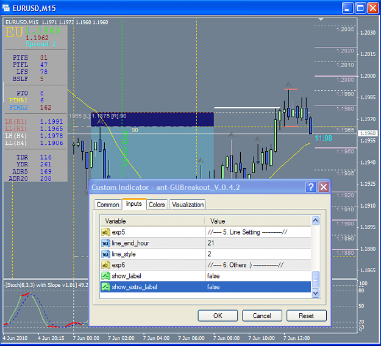
Task: Click the '5. Line Setting' value cell
Action: (258, 232)
